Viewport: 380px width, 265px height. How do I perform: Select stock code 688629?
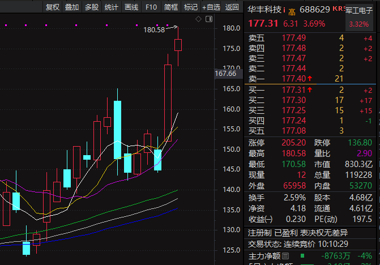pos(315,10)
